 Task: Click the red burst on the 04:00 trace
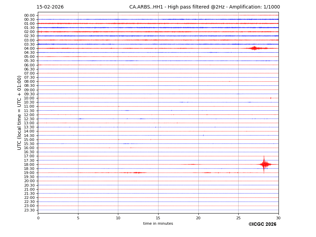tap(254, 48)
